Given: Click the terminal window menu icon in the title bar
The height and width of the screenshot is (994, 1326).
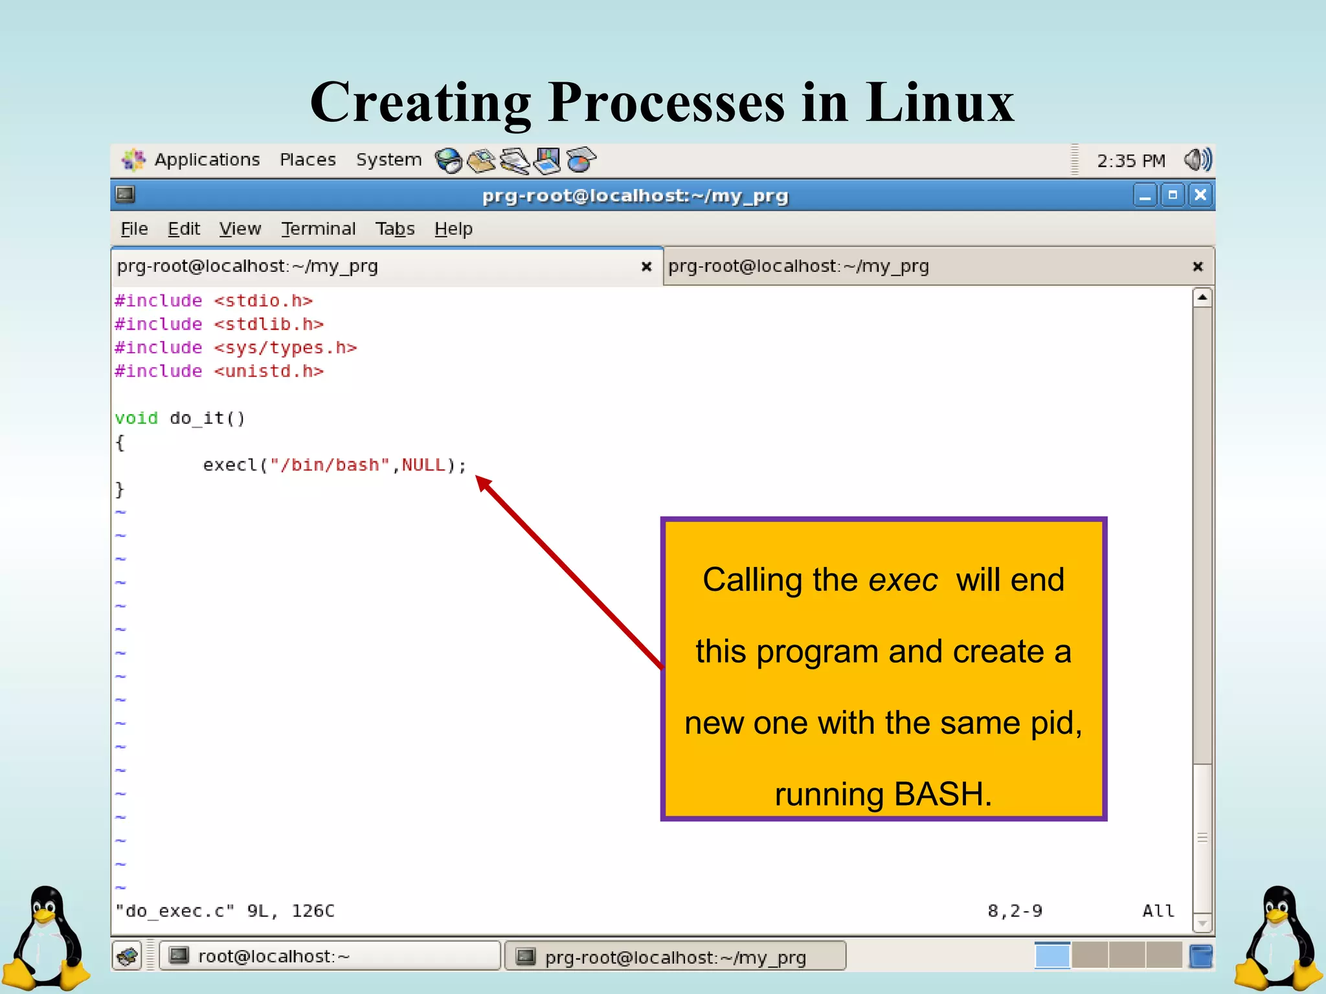Looking at the screenshot, I should pos(125,194).
